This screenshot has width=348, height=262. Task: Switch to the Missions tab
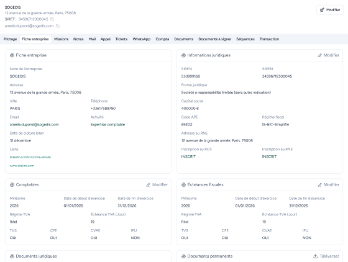click(62, 39)
